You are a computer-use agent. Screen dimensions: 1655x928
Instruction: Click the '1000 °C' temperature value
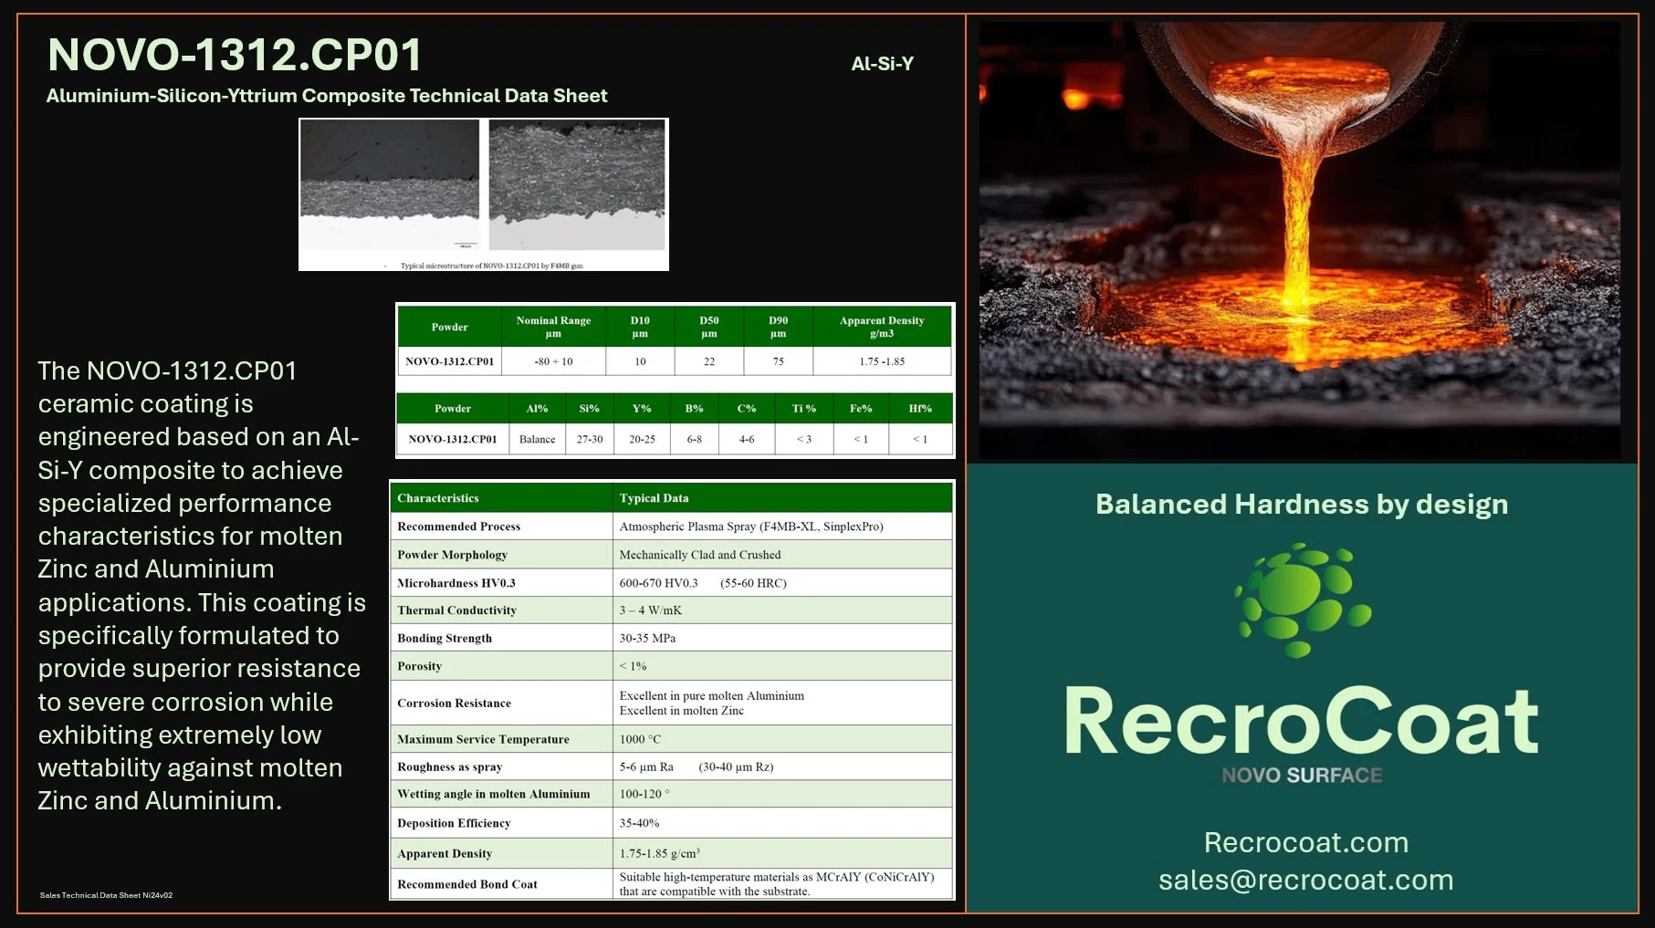point(640,739)
